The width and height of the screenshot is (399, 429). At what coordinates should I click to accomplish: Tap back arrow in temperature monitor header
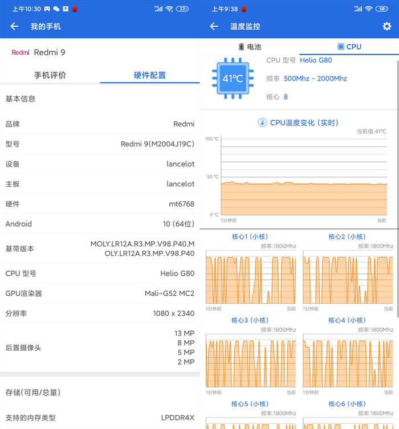tap(214, 26)
